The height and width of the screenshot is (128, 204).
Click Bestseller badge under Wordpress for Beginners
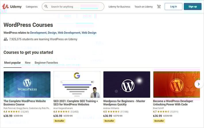[x=109, y=121]
